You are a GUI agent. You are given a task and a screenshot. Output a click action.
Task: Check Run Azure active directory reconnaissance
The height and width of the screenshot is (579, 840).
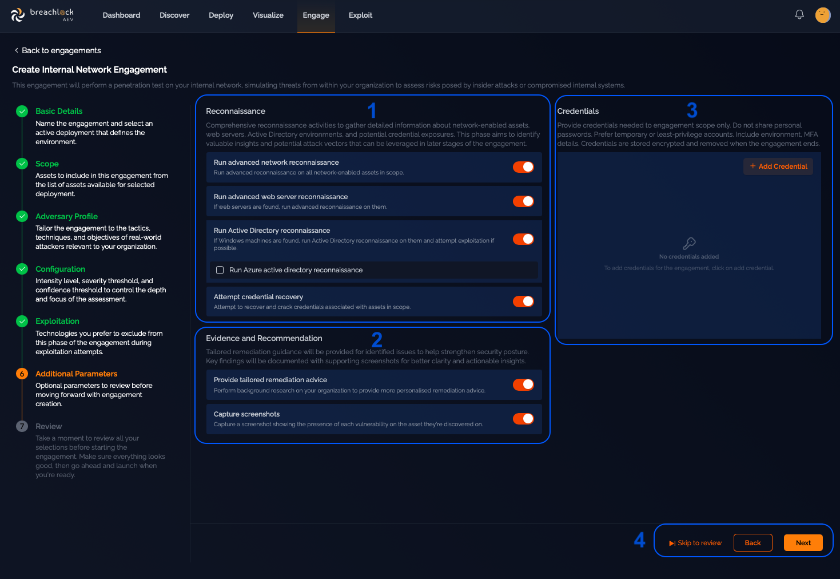click(x=220, y=270)
